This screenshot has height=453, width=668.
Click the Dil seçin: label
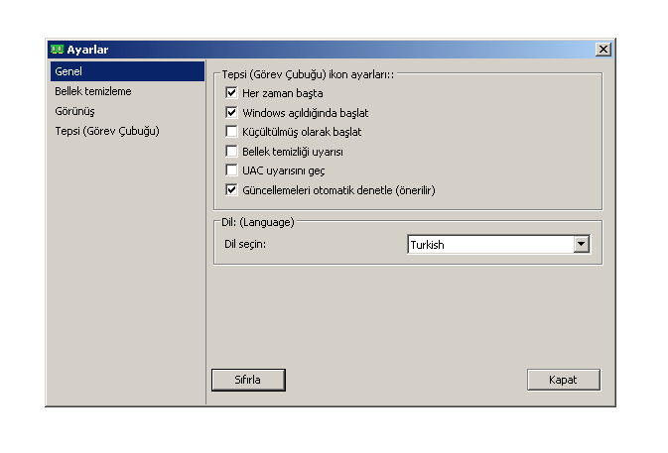coord(245,244)
